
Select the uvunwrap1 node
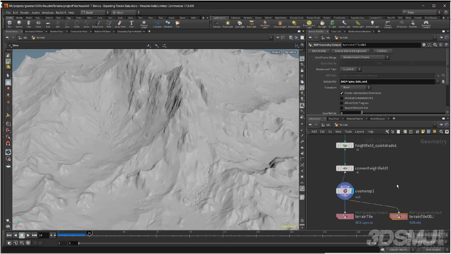pos(345,191)
